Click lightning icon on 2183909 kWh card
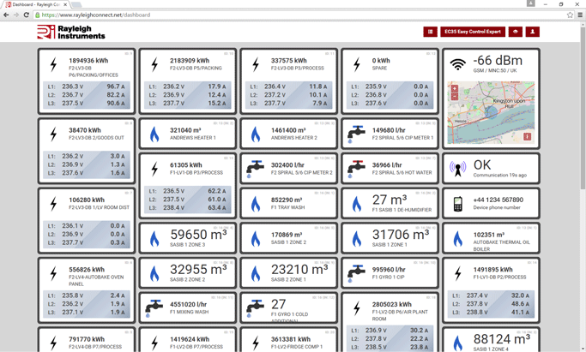This screenshot has height=352, width=586. coord(154,64)
